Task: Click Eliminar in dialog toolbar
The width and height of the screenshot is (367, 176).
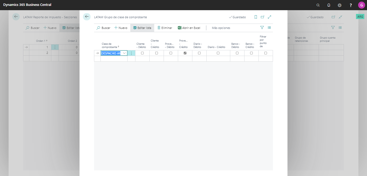Action: (x=165, y=28)
